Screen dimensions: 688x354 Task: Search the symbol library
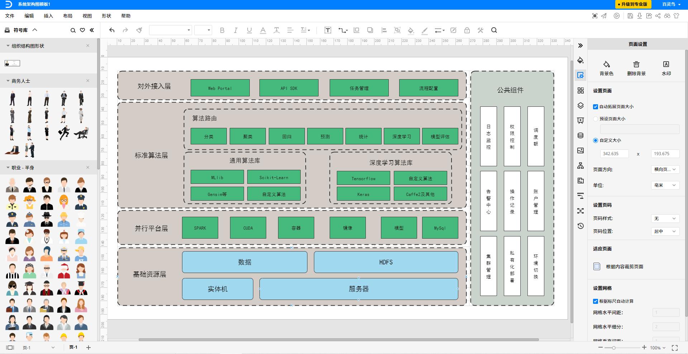click(x=73, y=30)
